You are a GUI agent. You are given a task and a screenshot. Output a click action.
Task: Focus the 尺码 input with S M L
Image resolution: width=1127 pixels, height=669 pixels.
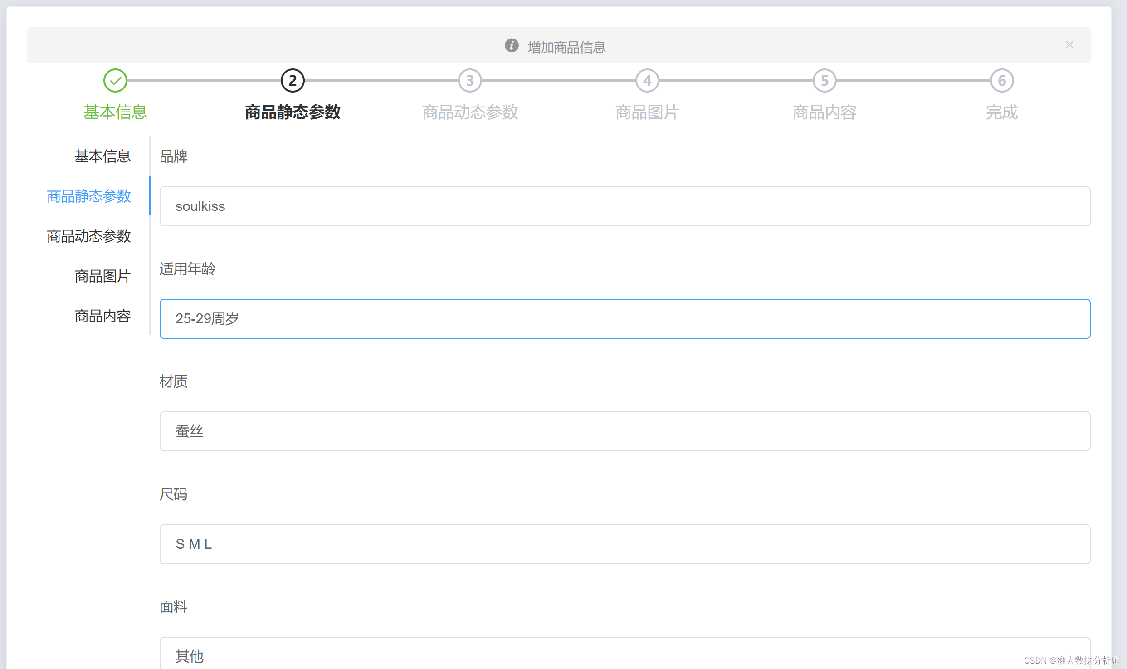click(x=624, y=544)
